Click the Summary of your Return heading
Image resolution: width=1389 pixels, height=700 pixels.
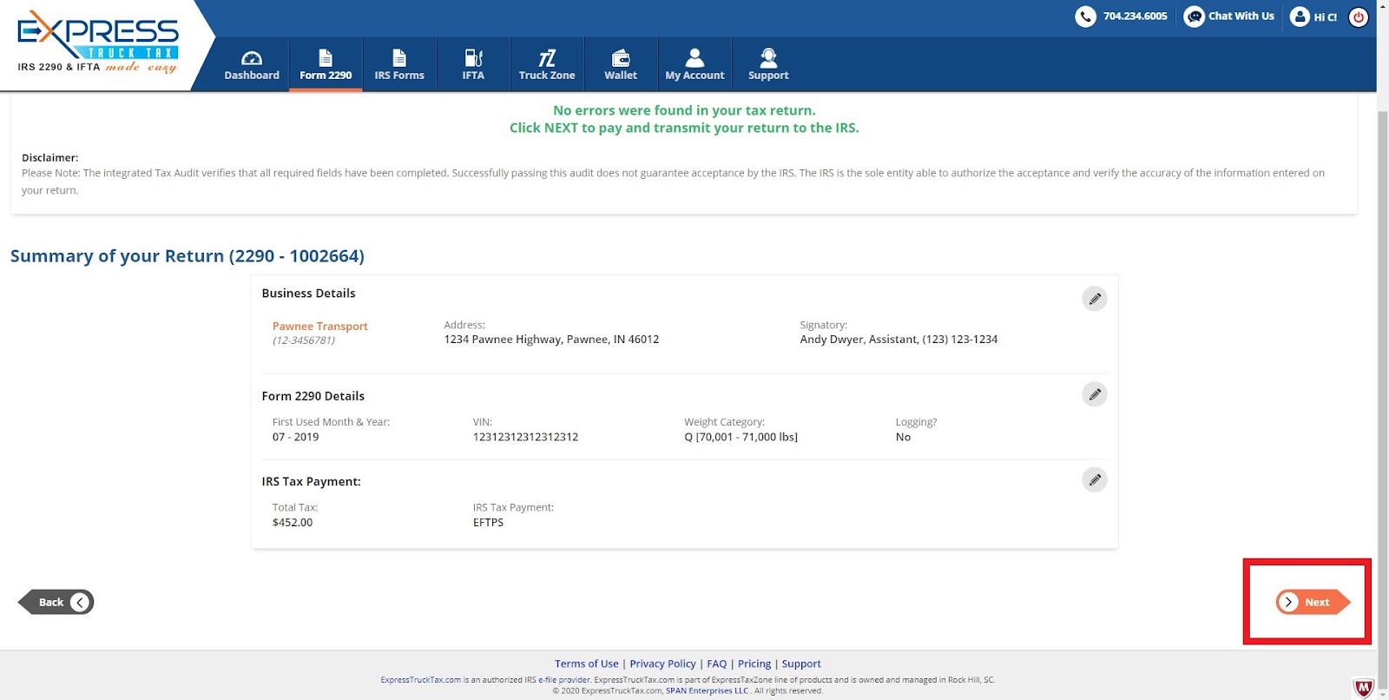pos(187,256)
